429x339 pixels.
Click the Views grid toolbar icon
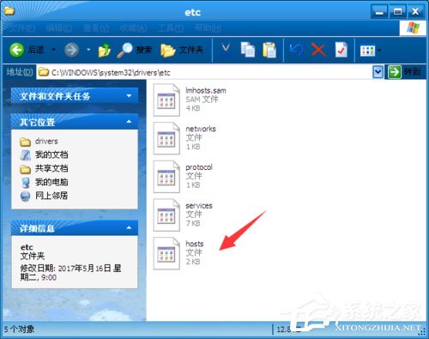[x=367, y=51]
